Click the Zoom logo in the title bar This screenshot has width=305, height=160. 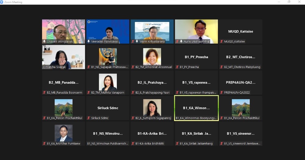[x=2, y=2]
